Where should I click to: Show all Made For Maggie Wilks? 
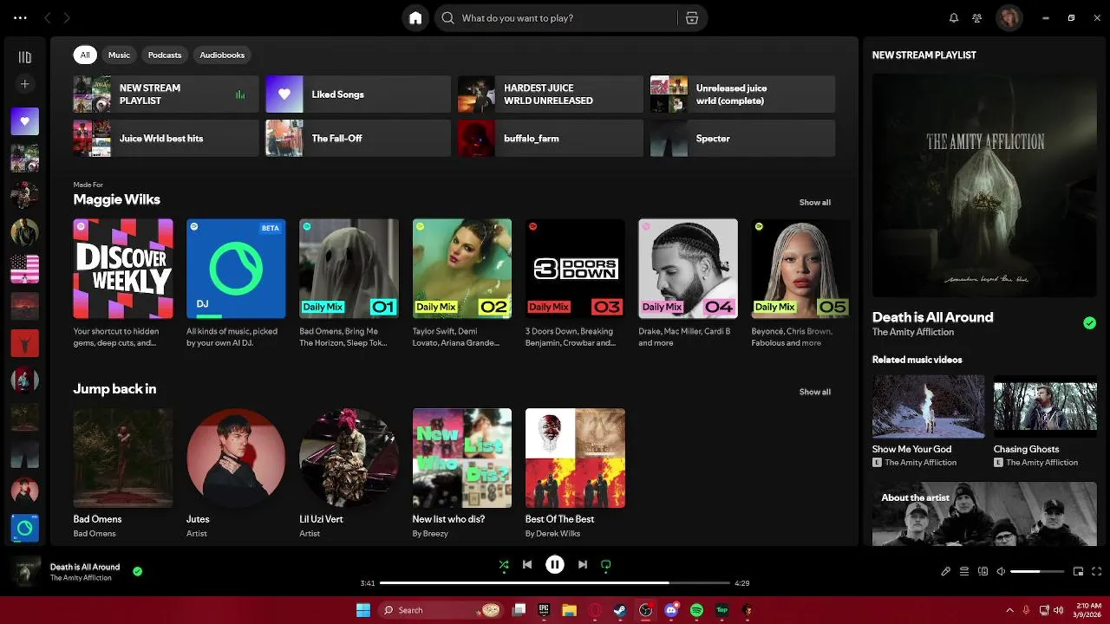point(814,202)
